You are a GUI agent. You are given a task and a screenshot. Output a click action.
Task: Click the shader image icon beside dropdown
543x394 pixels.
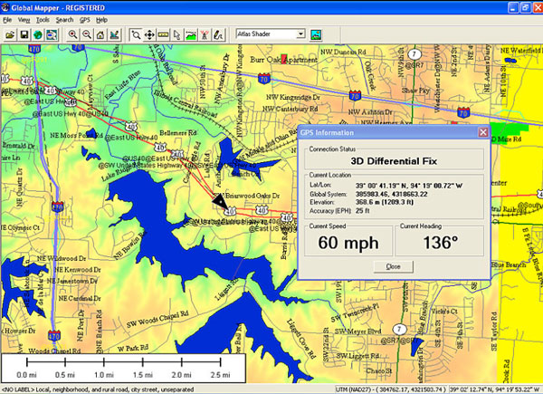315,34
